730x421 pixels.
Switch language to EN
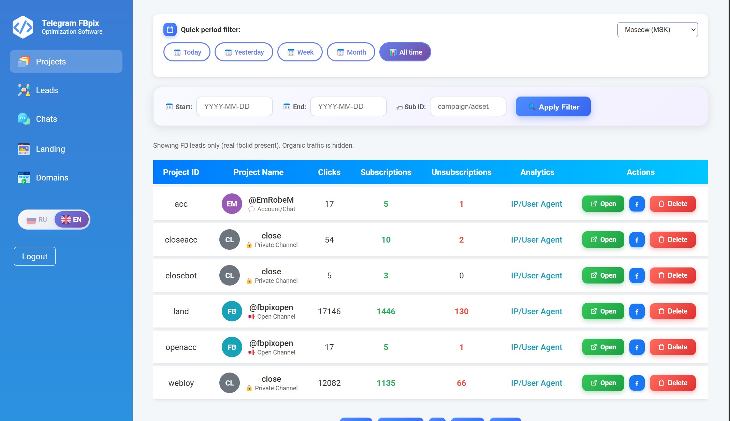[72, 220]
